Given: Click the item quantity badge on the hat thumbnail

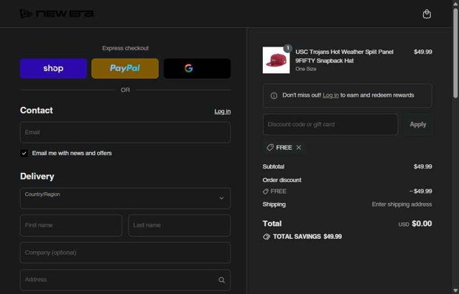Looking at the screenshot, I should click(288, 48).
